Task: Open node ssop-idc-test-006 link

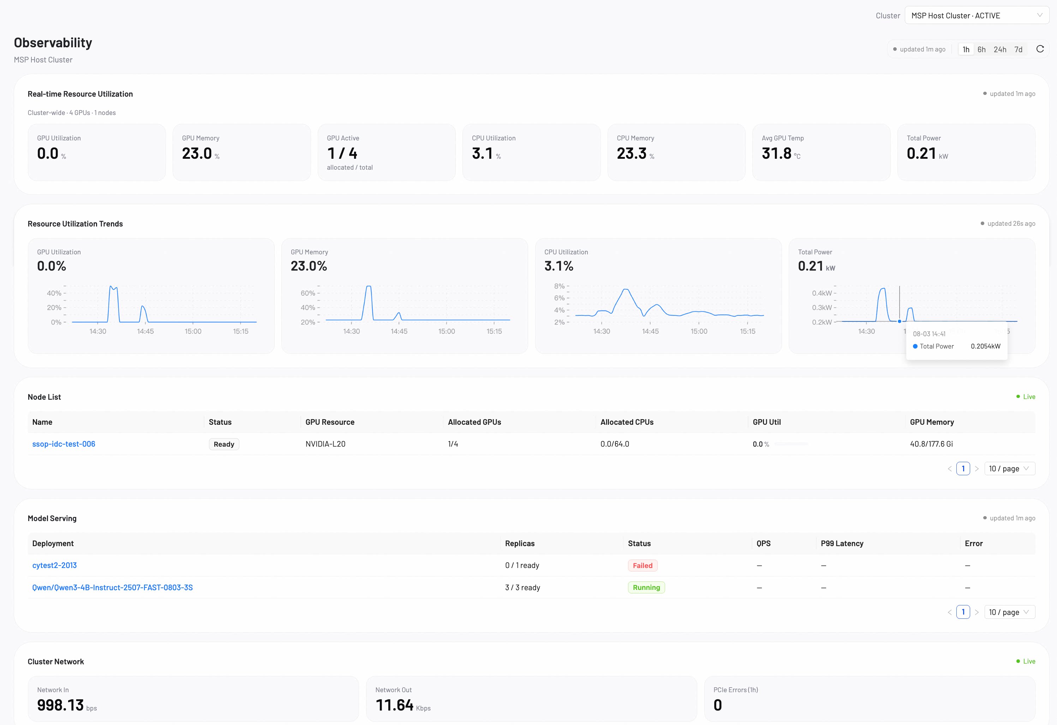Action: [64, 444]
